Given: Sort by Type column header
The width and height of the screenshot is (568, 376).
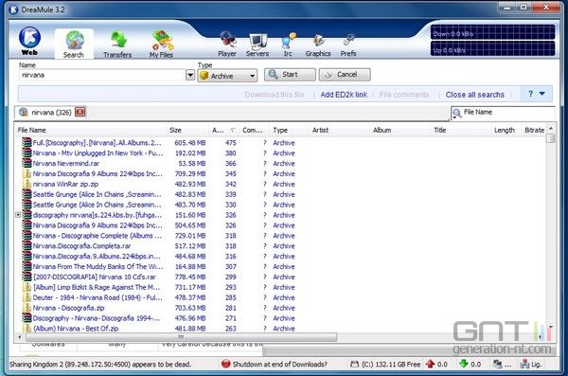Looking at the screenshot, I should click(289, 130).
